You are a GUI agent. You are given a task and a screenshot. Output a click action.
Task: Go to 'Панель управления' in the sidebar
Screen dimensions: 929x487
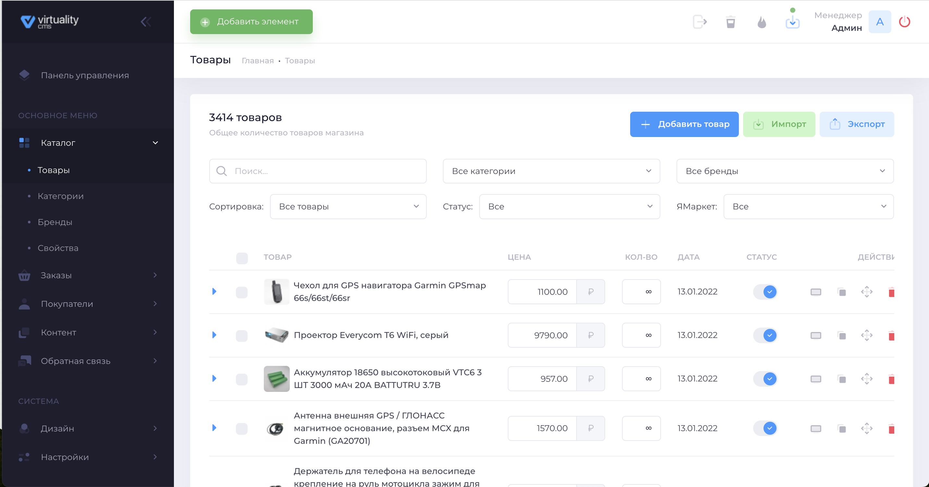(x=84, y=75)
